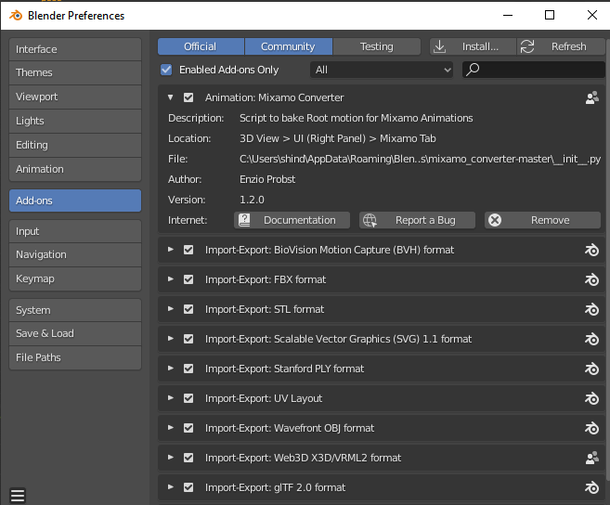This screenshot has width=610, height=505.
Task: Click Blender icon on Stanford PLY row
Action: tap(591, 369)
